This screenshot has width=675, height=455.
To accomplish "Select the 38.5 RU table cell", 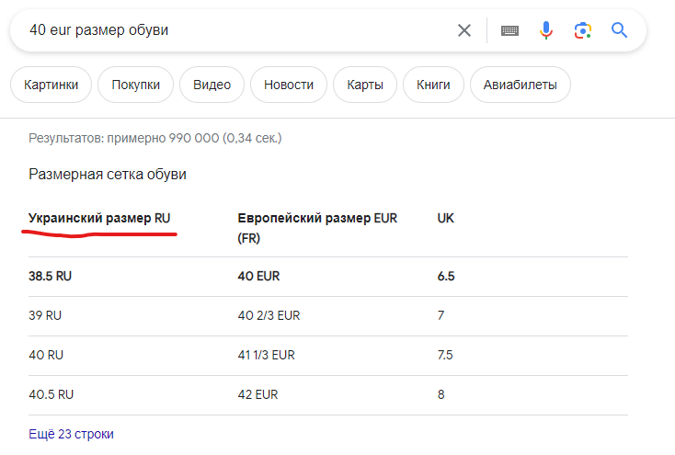I will [x=50, y=277].
